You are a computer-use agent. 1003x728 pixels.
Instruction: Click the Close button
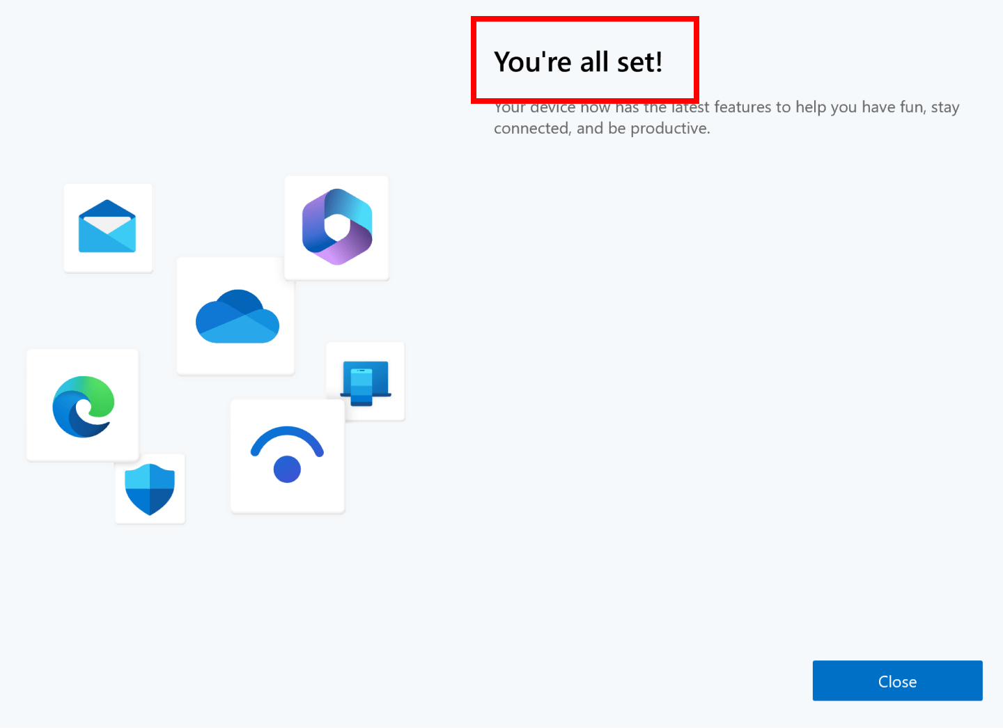pos(897,681)
